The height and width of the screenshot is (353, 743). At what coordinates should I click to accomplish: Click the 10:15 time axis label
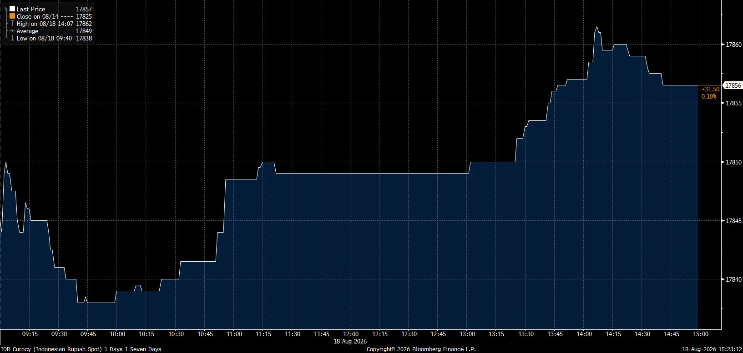[x=147, y=334]
